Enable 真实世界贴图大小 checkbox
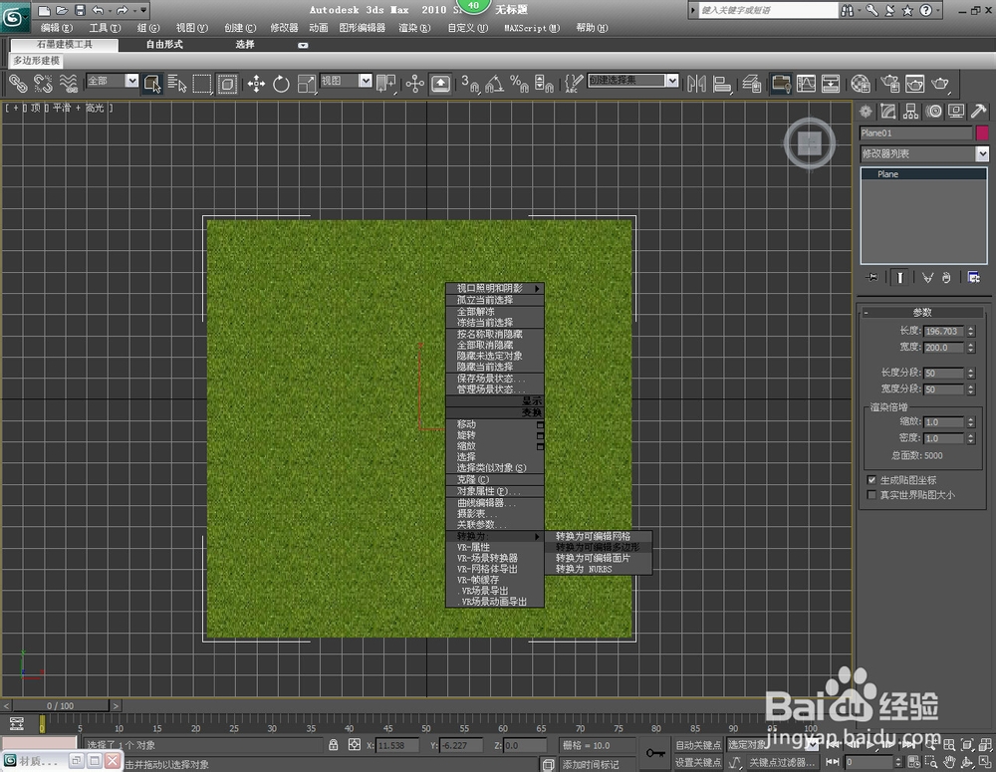 point(871,494)
